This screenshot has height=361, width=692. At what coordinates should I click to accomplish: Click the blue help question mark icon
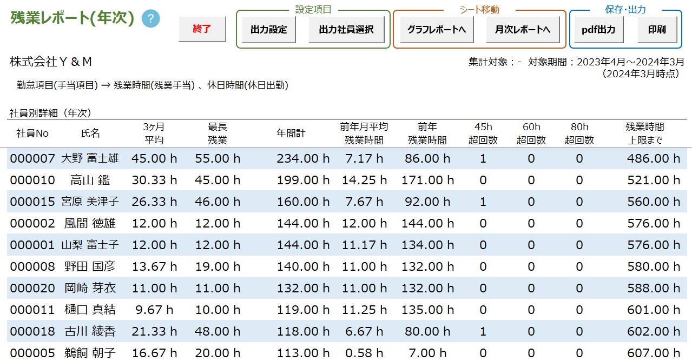click(151, 18)
